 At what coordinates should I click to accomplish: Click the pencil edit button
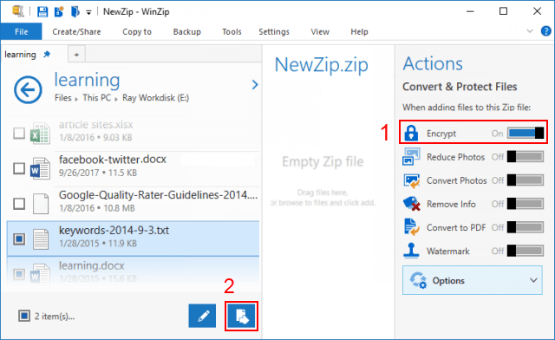(202, 316)
